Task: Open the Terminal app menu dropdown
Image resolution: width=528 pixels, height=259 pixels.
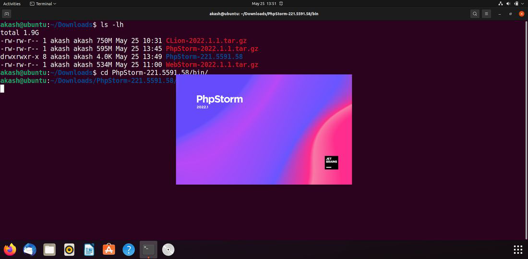Action: click(43, 4)
